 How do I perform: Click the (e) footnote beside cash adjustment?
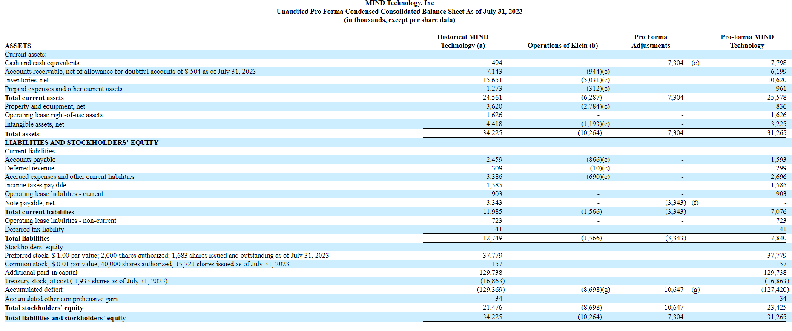(695, 63)
